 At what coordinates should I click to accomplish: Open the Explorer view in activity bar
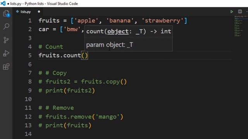point(6,14)
